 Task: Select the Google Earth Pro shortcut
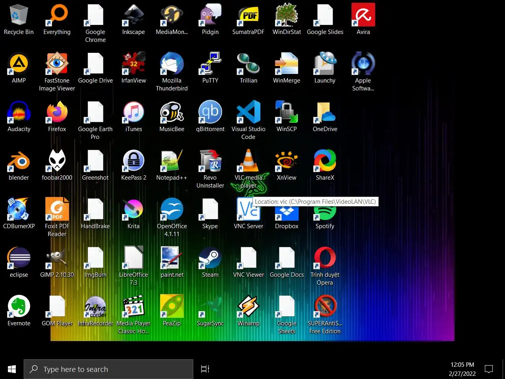tap(95, 112)
